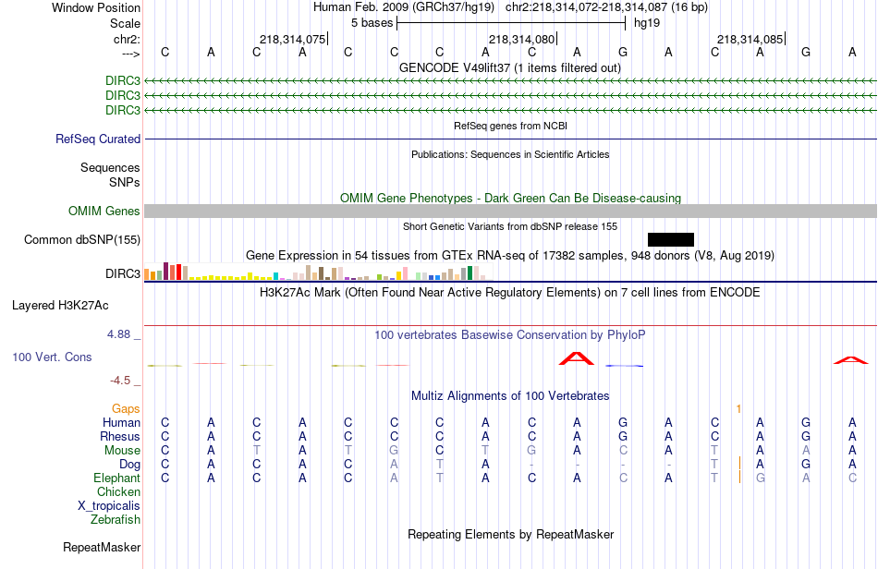Viewport: 878px width, 569px height.
Task: Open the gray OMIM Genes bar
Action: (x=511, y=211)
